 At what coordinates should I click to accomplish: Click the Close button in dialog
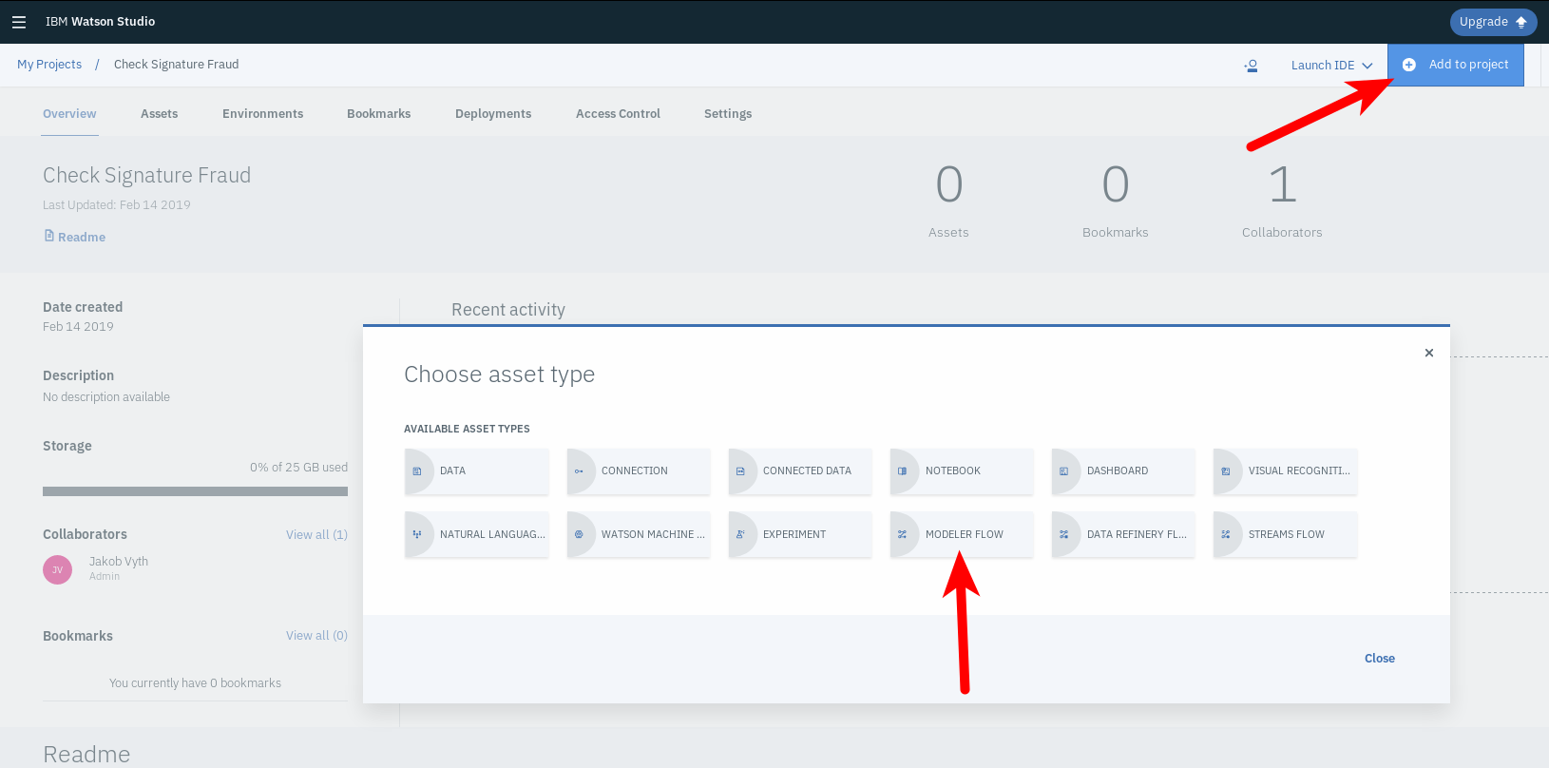pos(1380,659)
